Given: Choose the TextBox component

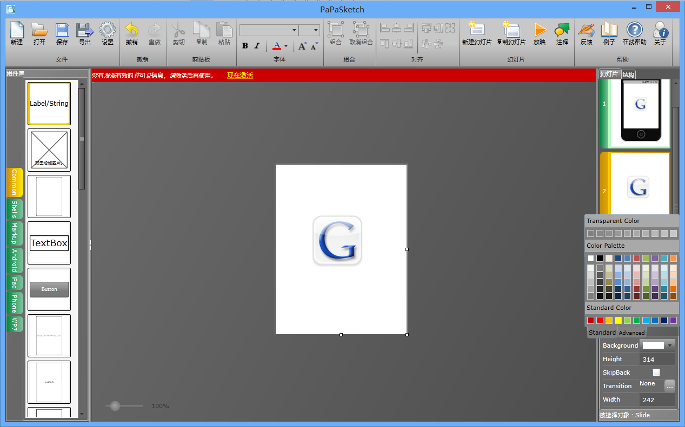Looking at the screenshot, I should 49,243.
